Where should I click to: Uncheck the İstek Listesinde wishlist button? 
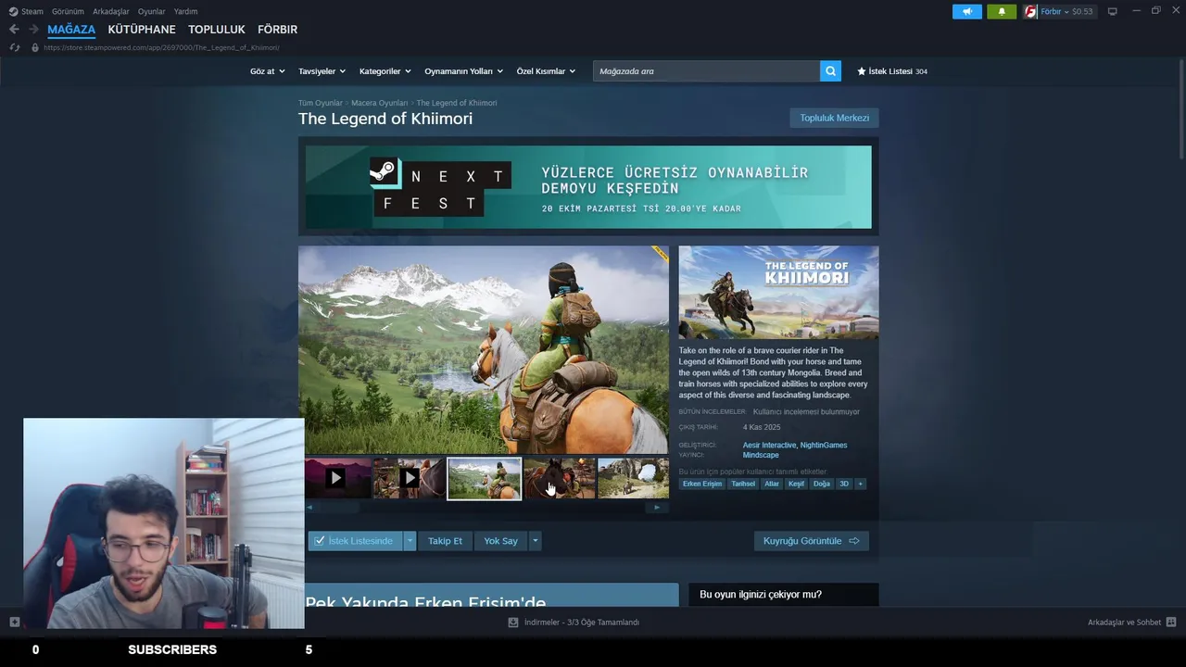pos(355,541)
